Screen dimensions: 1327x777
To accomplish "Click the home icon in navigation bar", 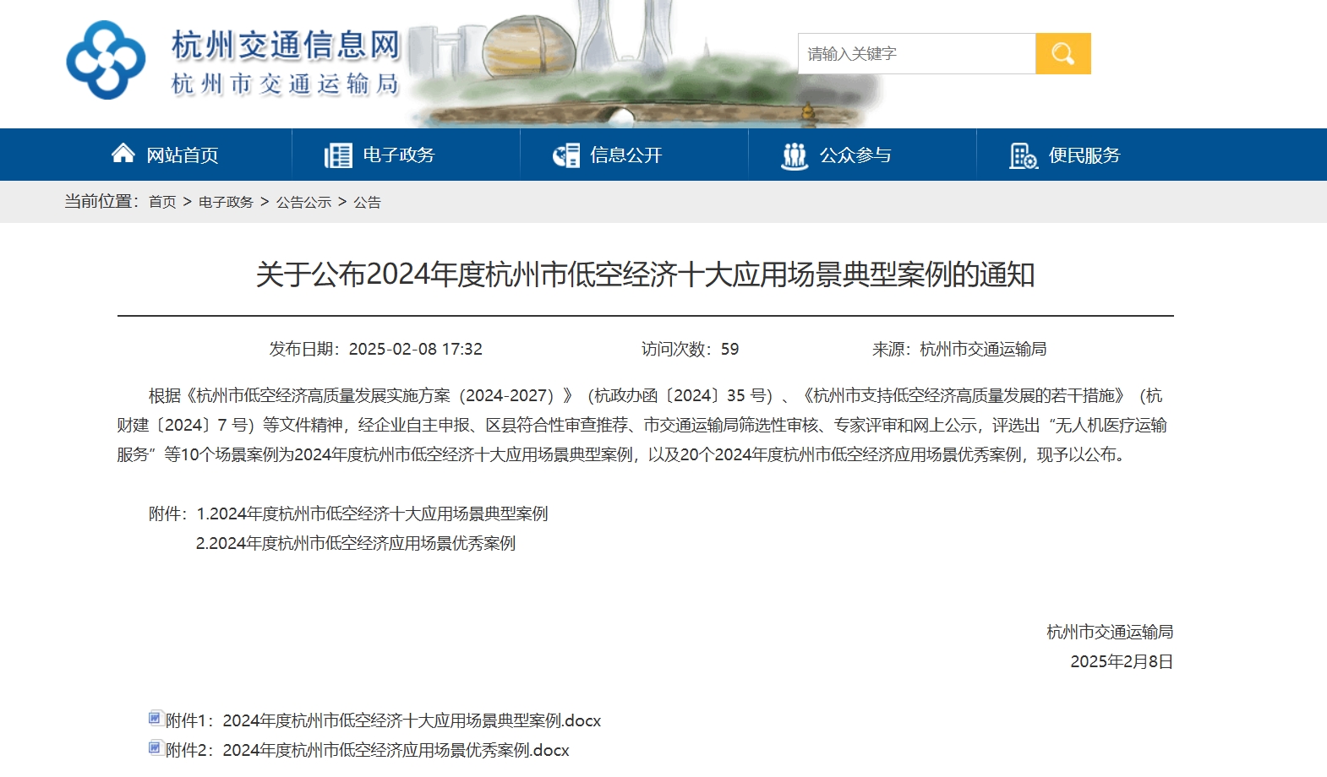I will click(x=123, y=154).
